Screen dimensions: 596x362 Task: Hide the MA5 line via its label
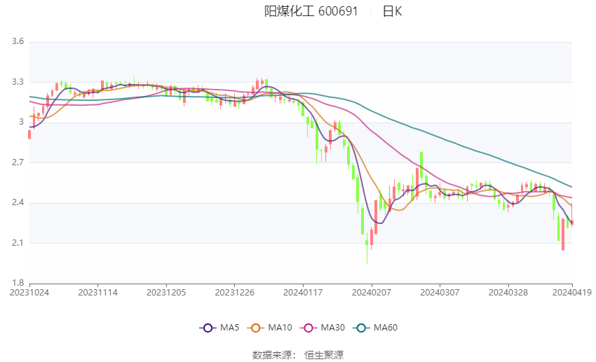pos(229,328)
